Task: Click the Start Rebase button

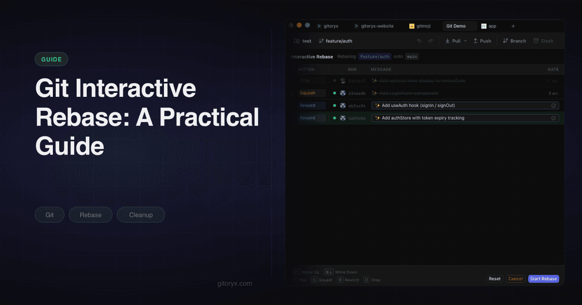Action: click(x=543, y=279)
